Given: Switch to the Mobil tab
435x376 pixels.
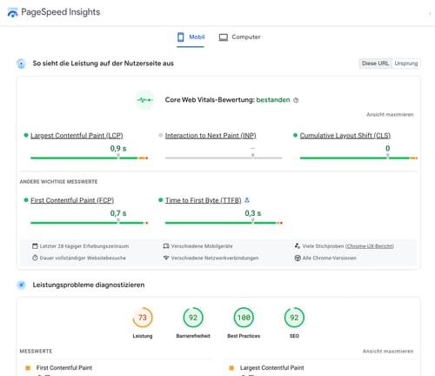Looking at the screenshot, I should pyautogui.click(x=191, y=37).
